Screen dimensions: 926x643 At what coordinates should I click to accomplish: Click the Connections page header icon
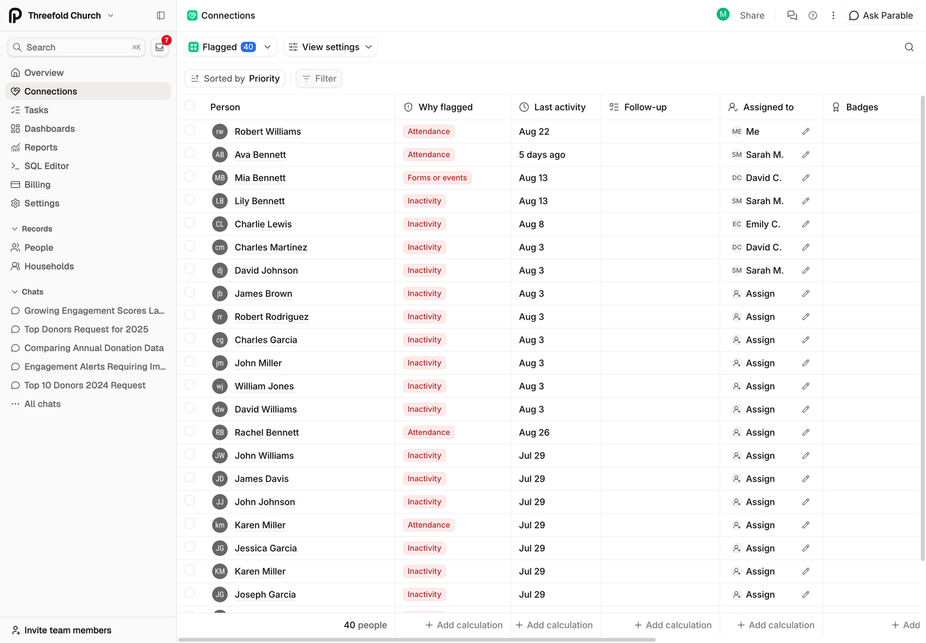(192, 15)
